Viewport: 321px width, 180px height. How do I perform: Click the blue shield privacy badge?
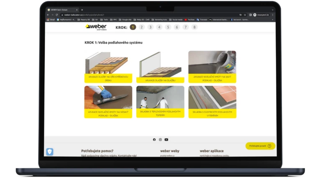[50, 152]
